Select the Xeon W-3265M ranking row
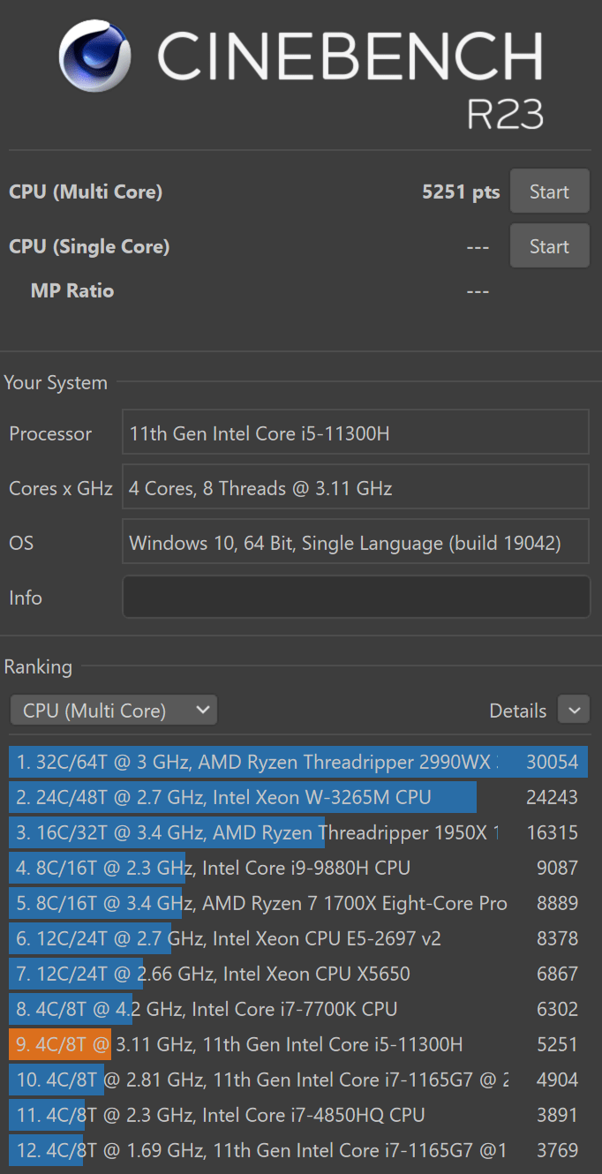Screen dimensions: 602x1174 click(298, 797)
